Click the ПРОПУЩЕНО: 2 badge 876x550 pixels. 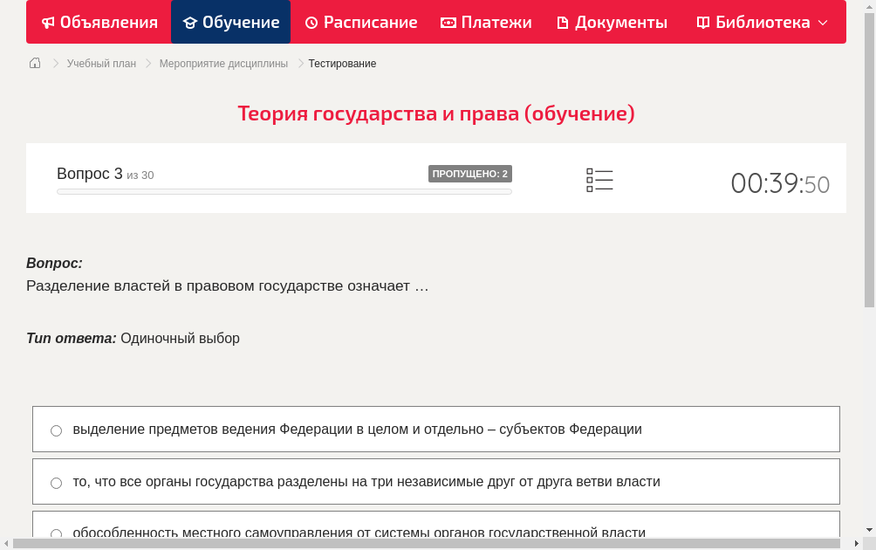coord(471,174)
